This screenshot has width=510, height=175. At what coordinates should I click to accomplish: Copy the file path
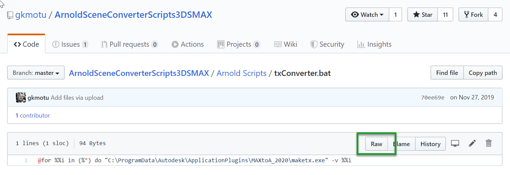[x=483, y=73]
